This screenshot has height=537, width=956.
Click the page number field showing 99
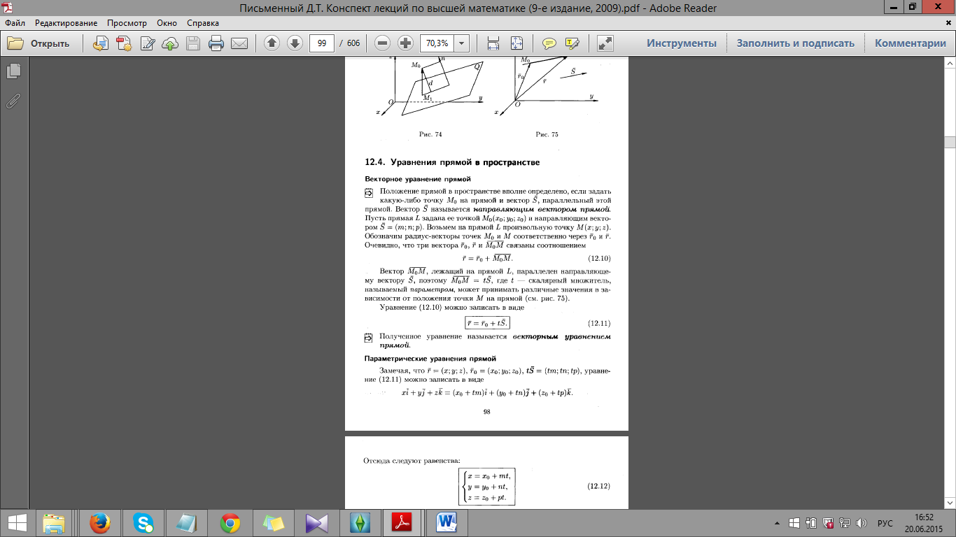322,43
